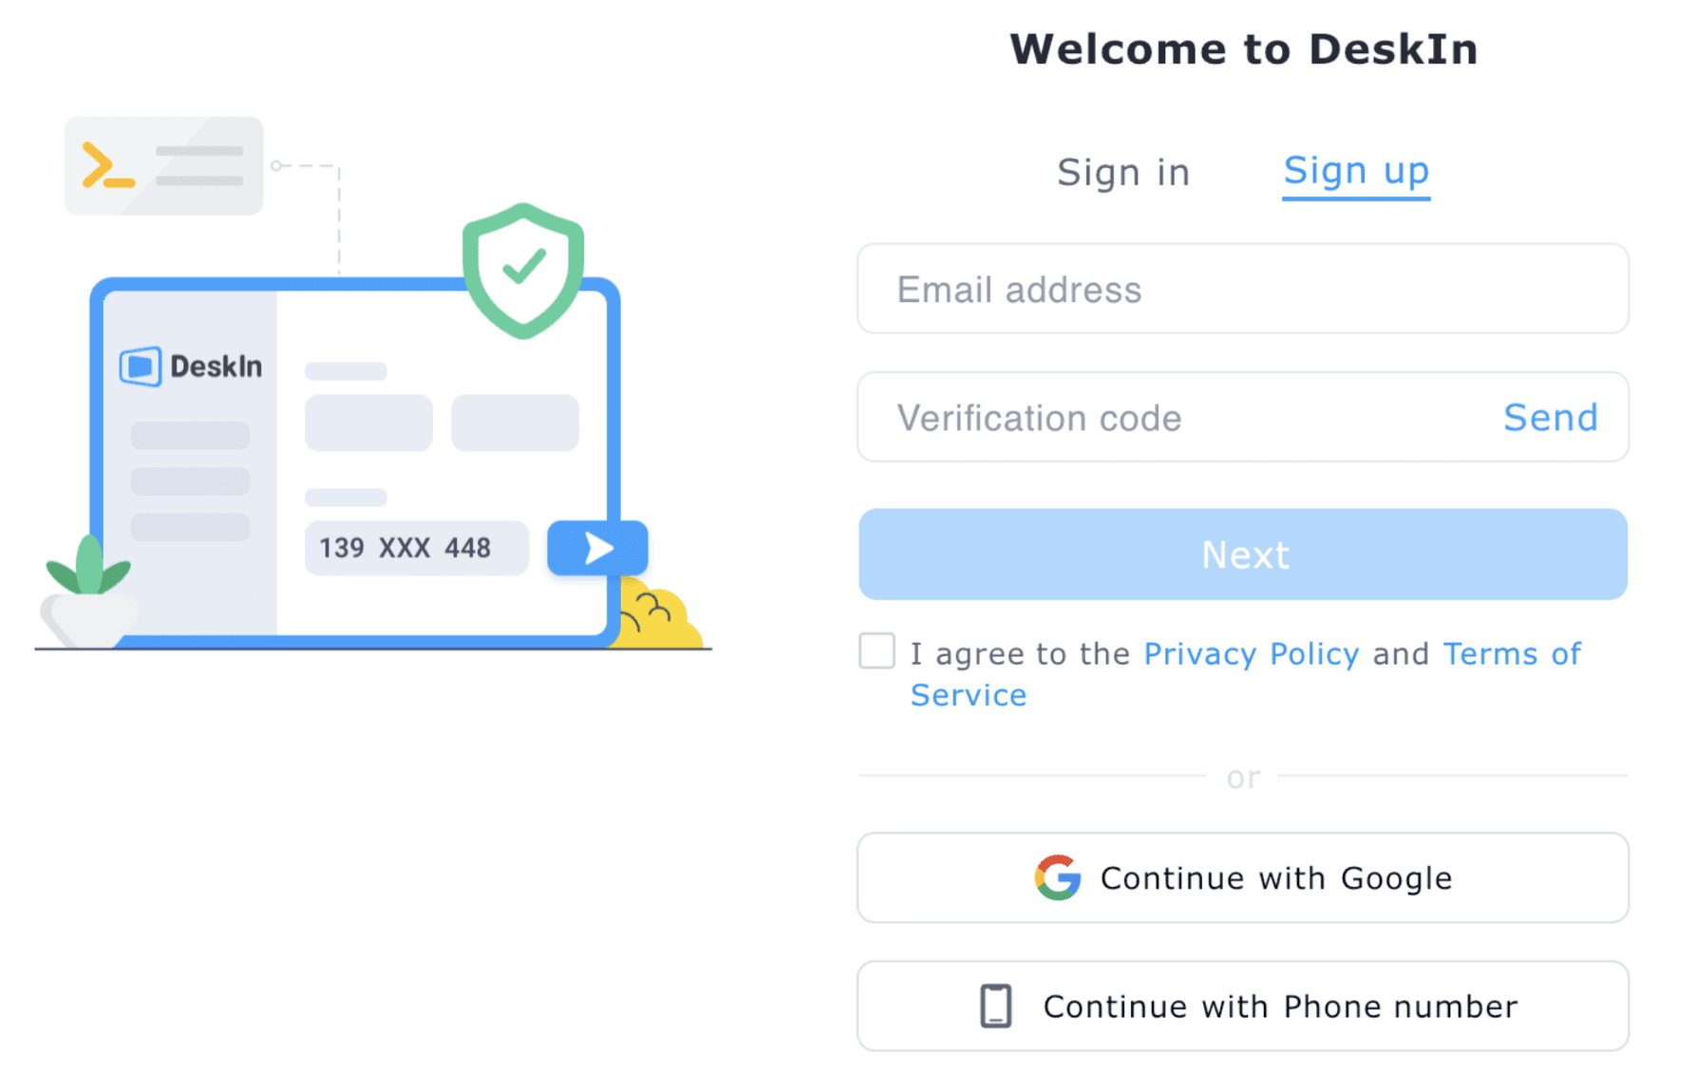Click the green plant pot illustration
This screenshot has width=1696, height=1092.
[89, 592]
